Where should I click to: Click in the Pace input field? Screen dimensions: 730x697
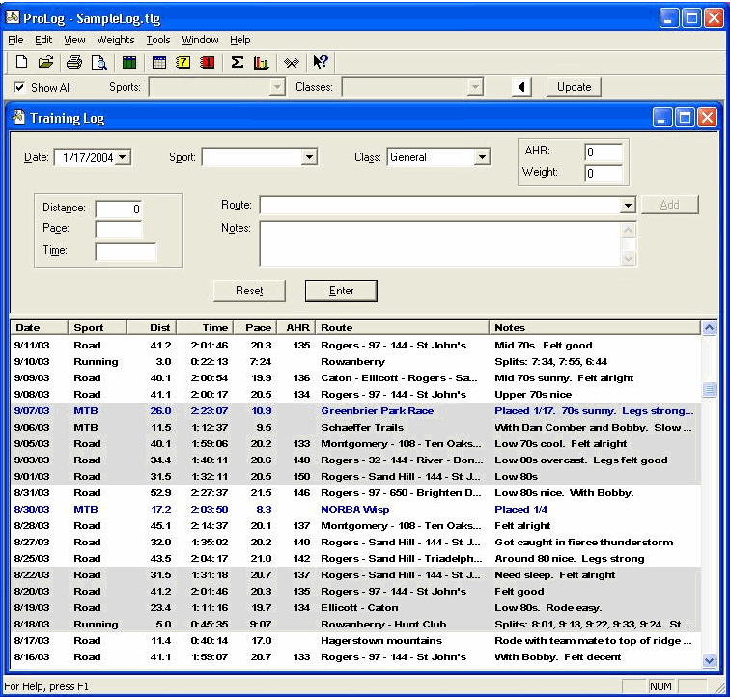[119, 229]
